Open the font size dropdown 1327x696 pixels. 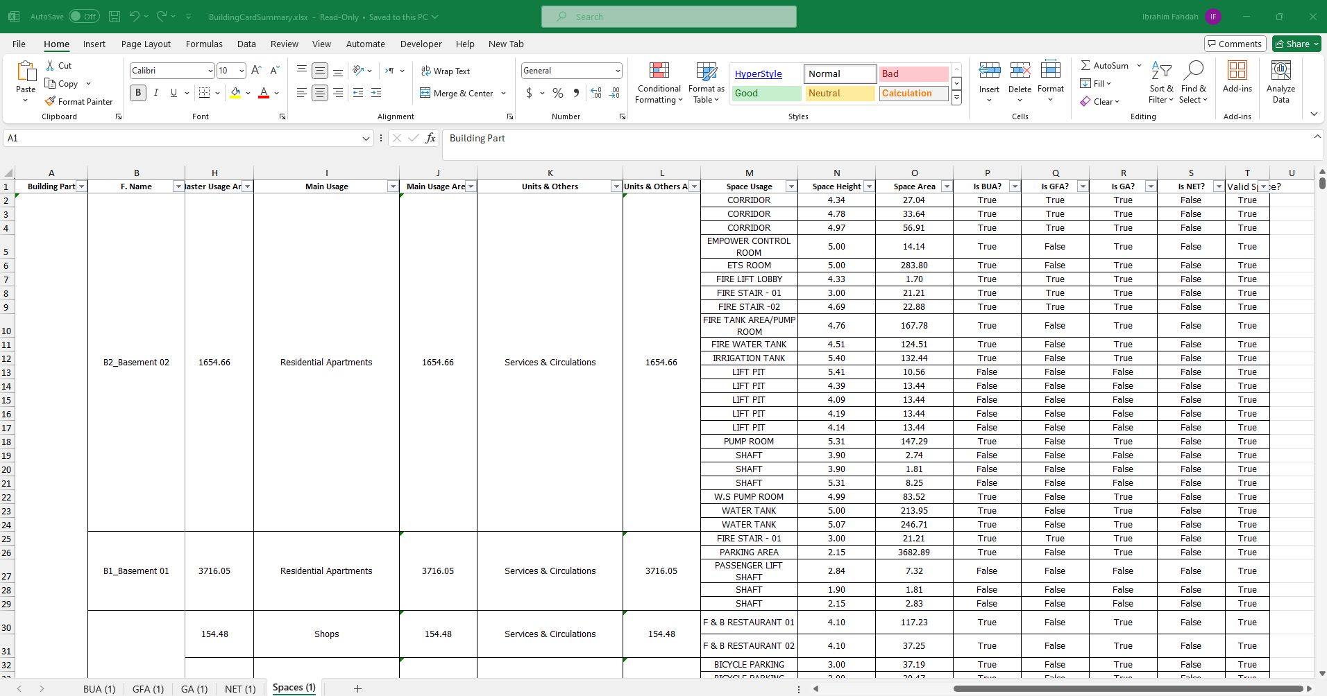tap(241, 70)
